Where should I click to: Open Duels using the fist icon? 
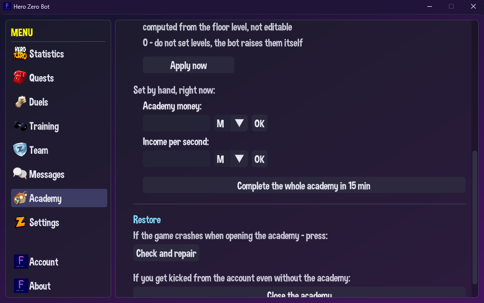pos(20,102)
